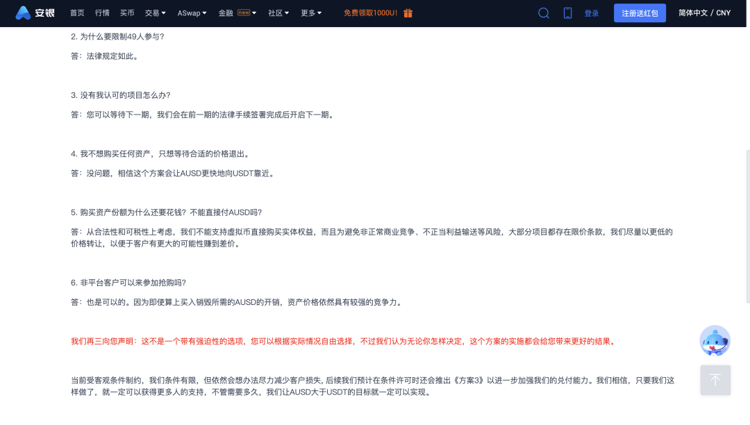Click the 免费领取1000U! promo link

click(370, 13)
